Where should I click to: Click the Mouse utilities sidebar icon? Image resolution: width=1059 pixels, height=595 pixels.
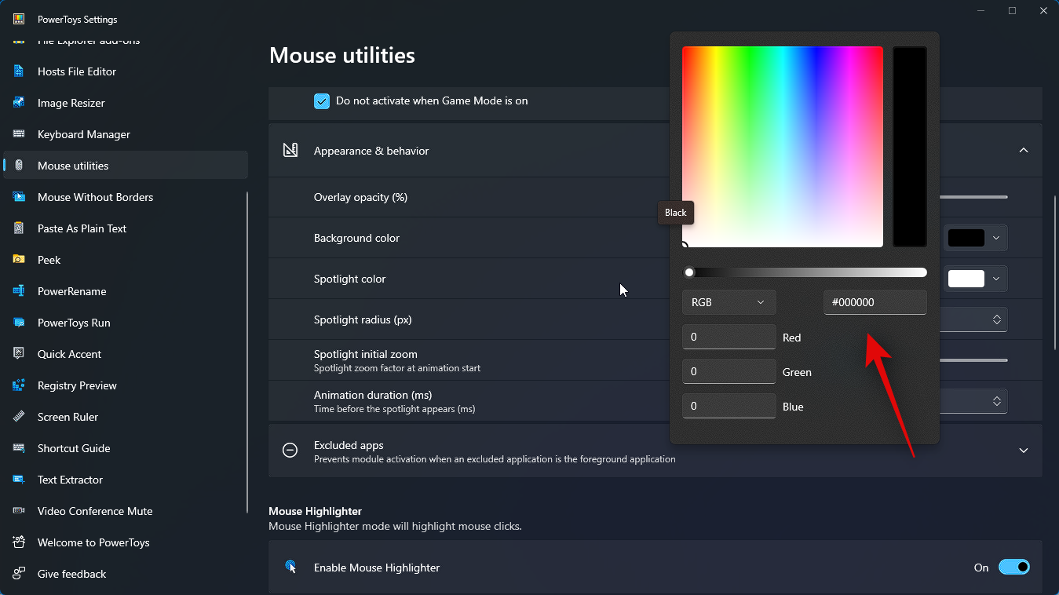(19, 166)
